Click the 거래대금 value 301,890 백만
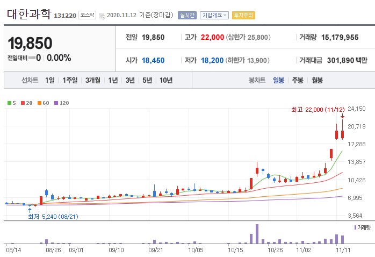375x257 pixels. [x=347, y=60]
